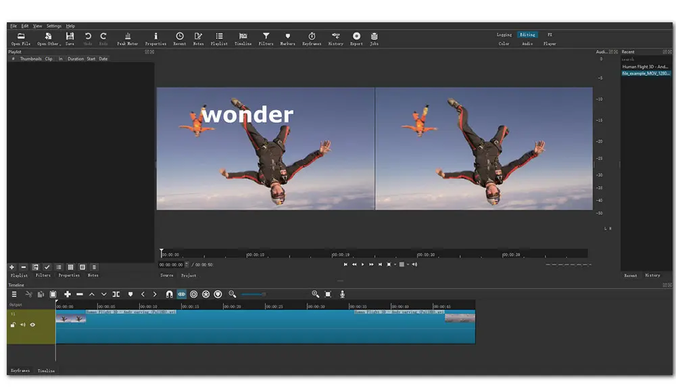Open the Jobs toolbar icon
This screenshot has width=676, height=392.
(x=375, y=39)
